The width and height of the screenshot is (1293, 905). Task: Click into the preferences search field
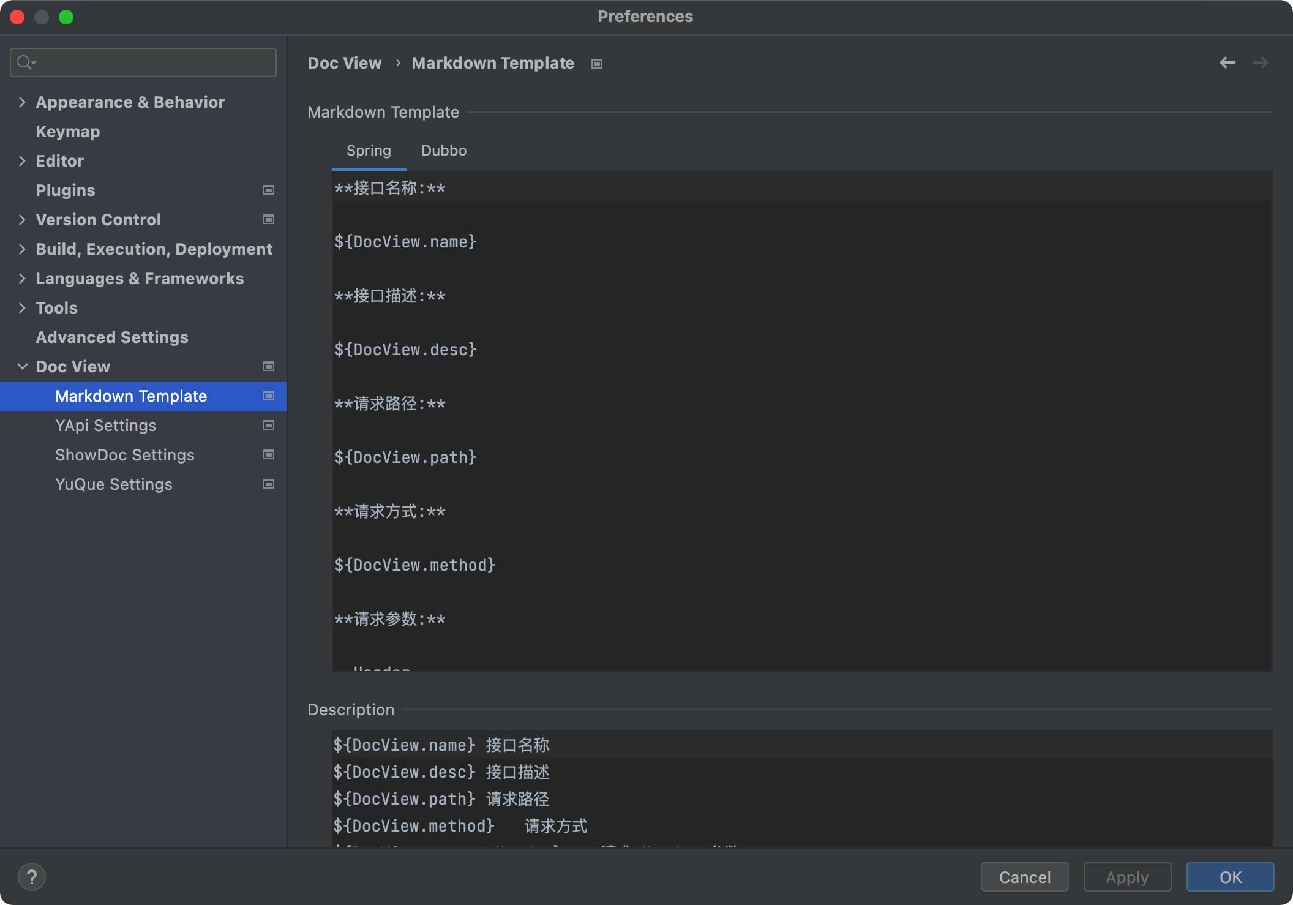tap(153, 62)
